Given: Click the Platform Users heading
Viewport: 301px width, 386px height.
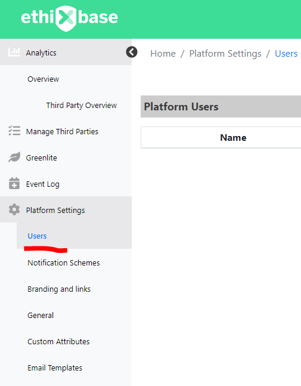Looking at the screenshot, I should pos(181,107).
